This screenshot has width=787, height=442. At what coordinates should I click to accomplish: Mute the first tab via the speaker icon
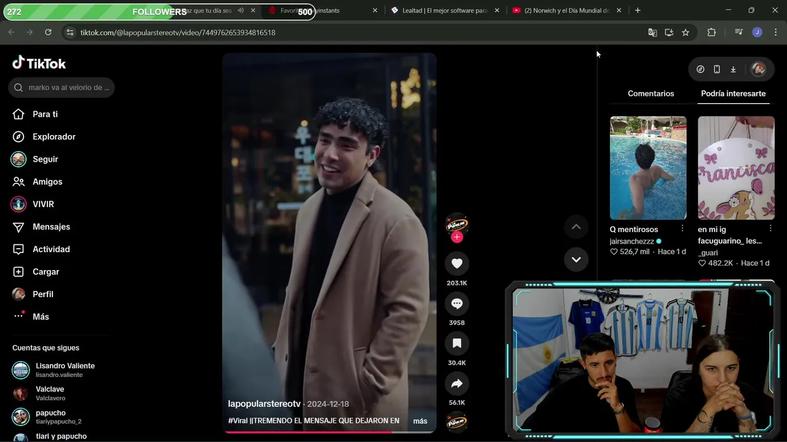(240, 10)
